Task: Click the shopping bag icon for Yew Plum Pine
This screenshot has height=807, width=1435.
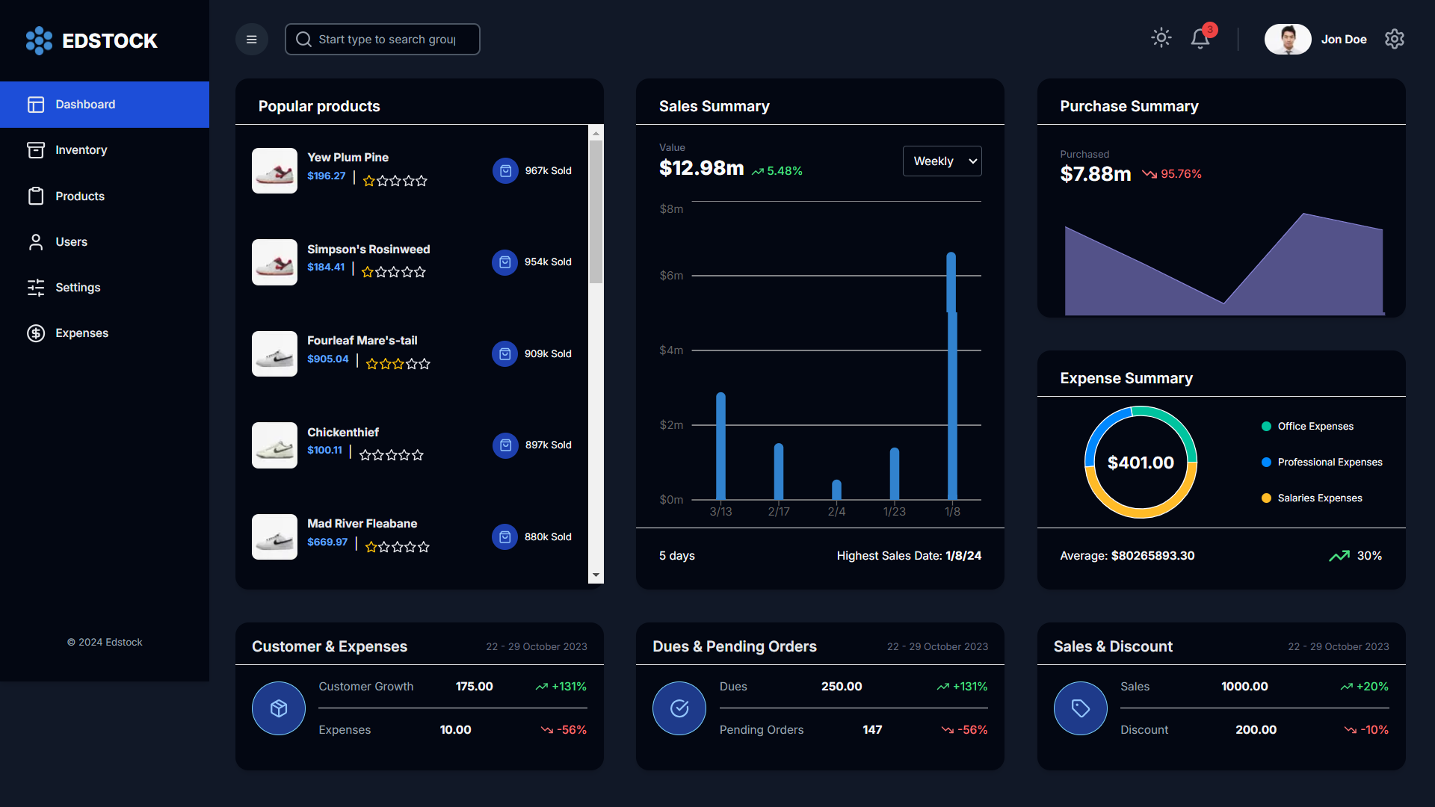Action: coord(505,171)
